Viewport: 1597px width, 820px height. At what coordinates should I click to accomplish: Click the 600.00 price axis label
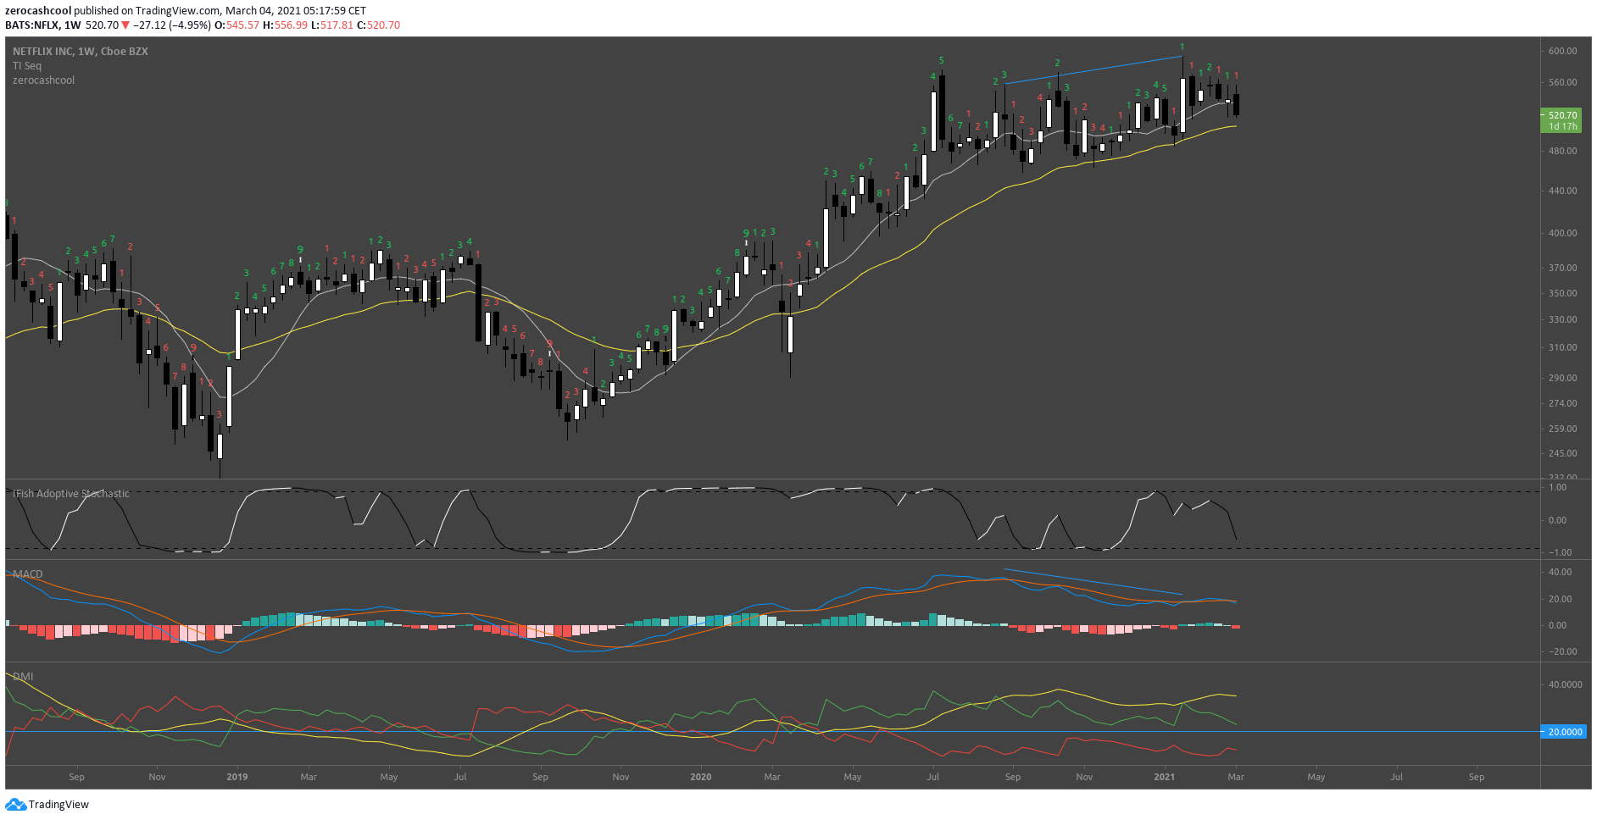pyautogui.click(x=1562, y=51)
